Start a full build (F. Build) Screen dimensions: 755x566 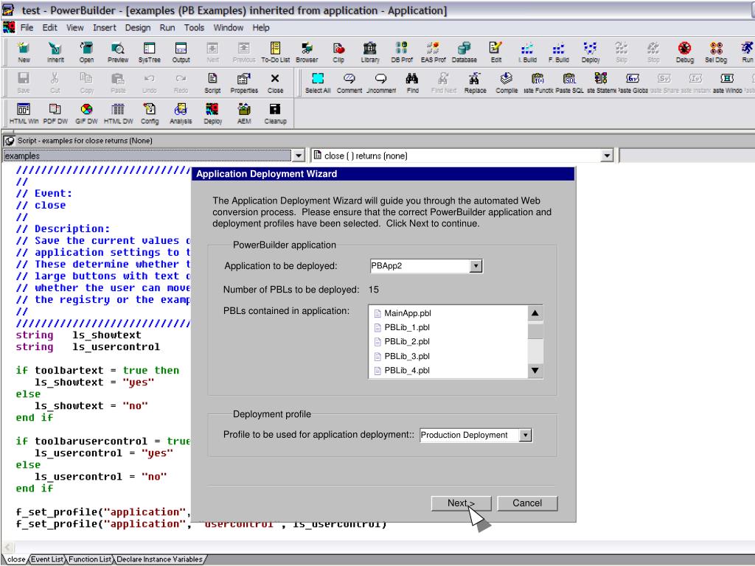(x=559, y=52)
